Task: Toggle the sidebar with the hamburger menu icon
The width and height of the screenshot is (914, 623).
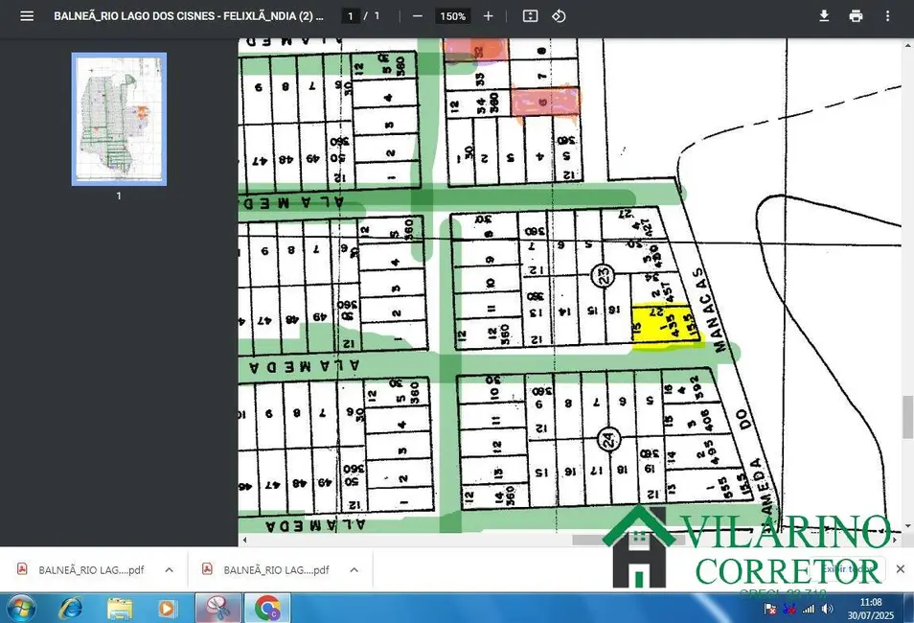Action: click(x=27, y=16)
